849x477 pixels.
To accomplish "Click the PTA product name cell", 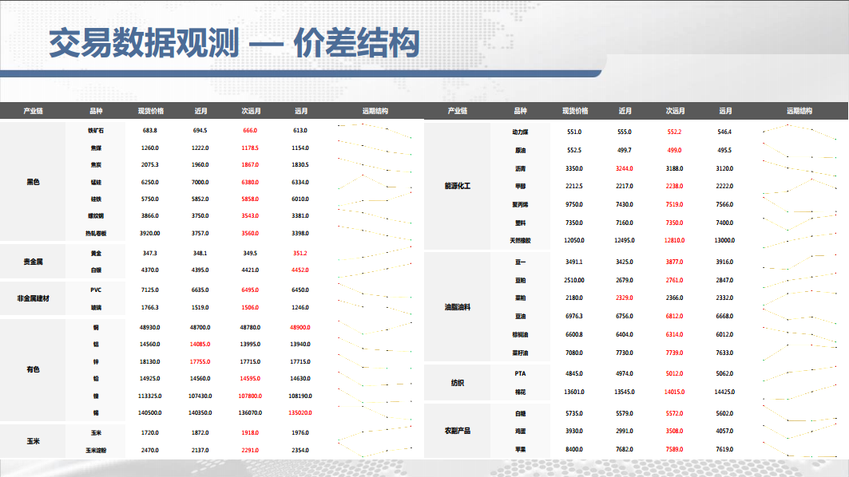I will pyautogui.click(x=520, y=373).
